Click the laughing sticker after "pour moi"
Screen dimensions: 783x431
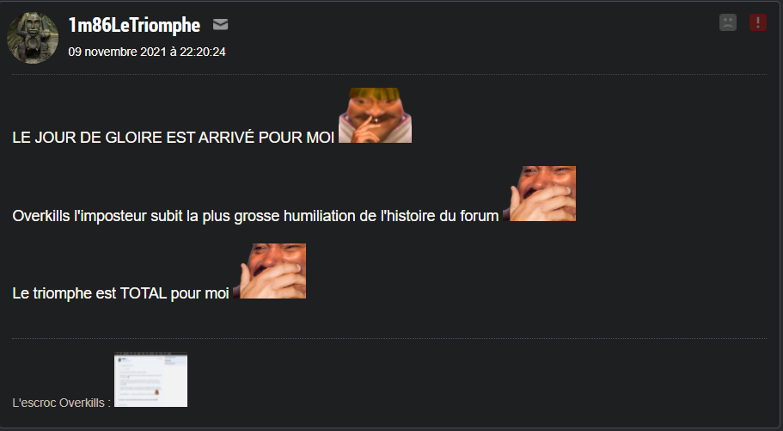coord(270,271)
